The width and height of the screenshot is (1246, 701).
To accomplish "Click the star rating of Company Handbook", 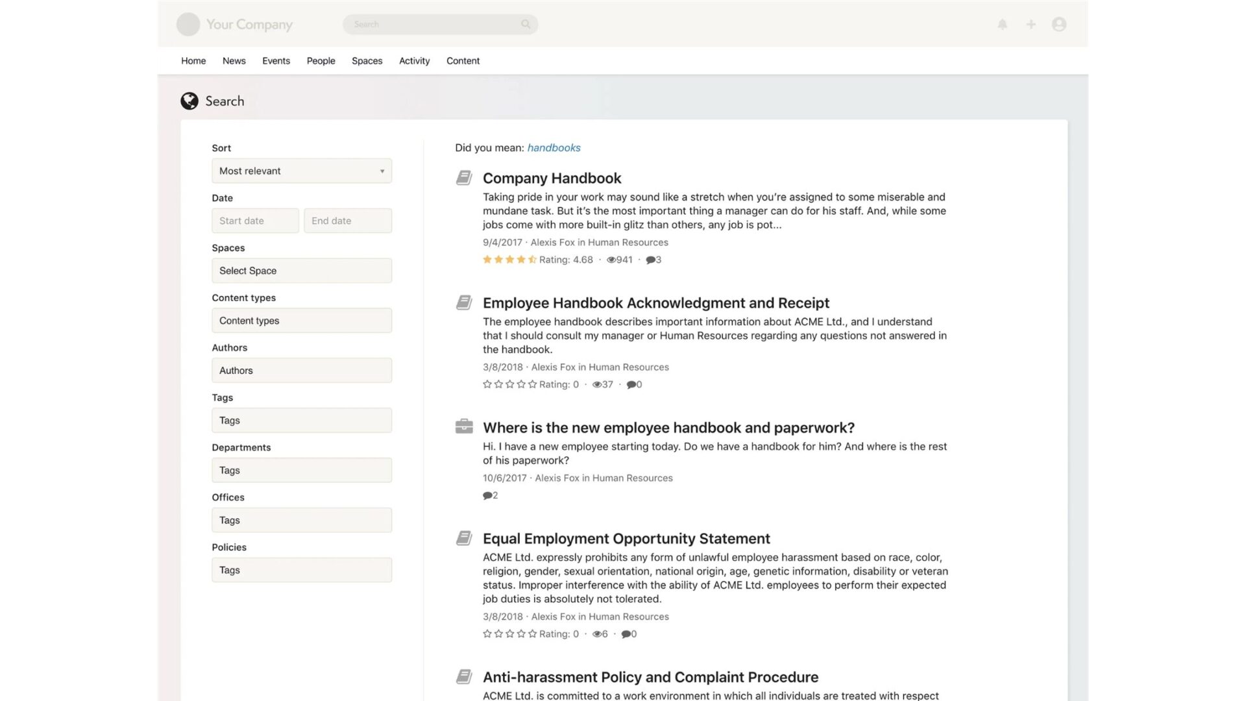I will click(x=509, y=260).
